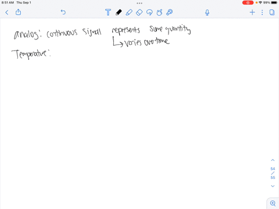Tap the handwritten phrase varies over time
This screenshot has height=209, width=279.
point(146,42)
